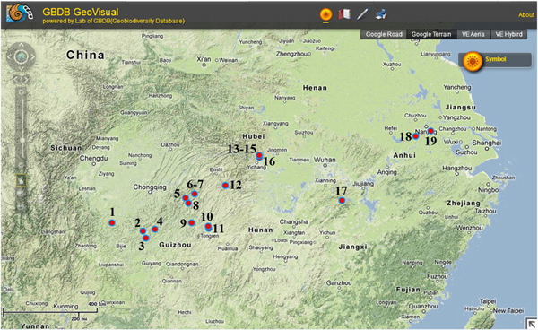
Task: Click red locality marker 19
Action: pos(430,131)
